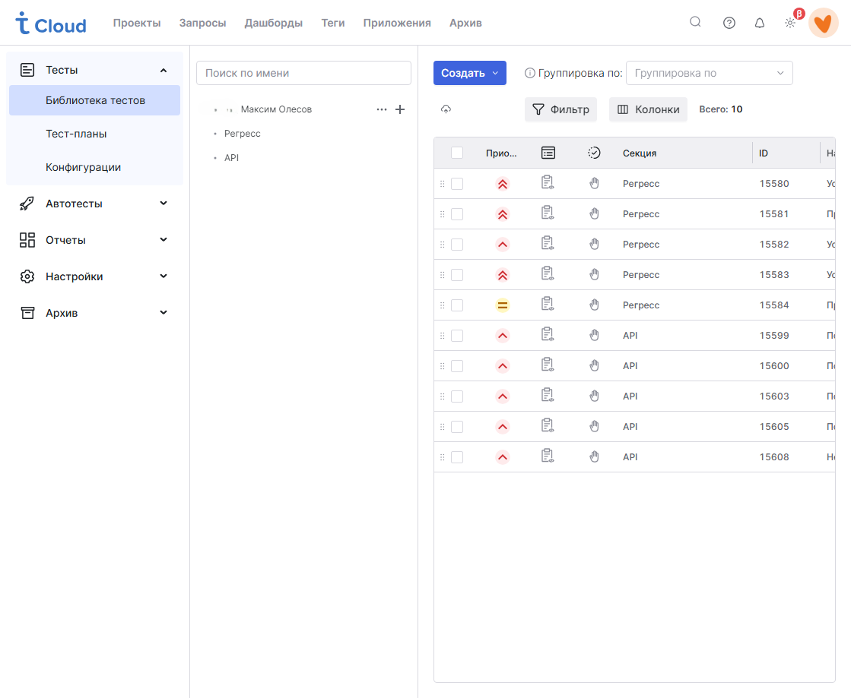Click the double-arrow priority icon for test 15580
851x698 pixels.
point(502,184)
